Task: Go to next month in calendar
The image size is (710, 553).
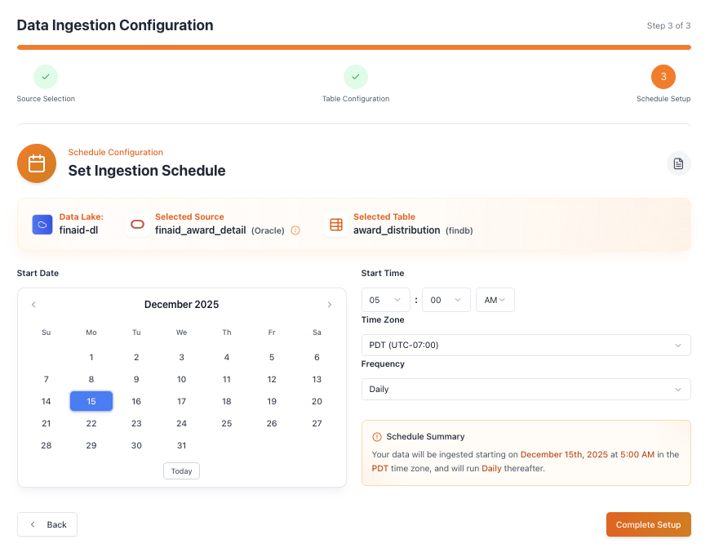Action: [x=330, y=305]
